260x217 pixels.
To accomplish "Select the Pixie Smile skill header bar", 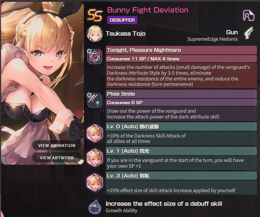I will point(181,94).
